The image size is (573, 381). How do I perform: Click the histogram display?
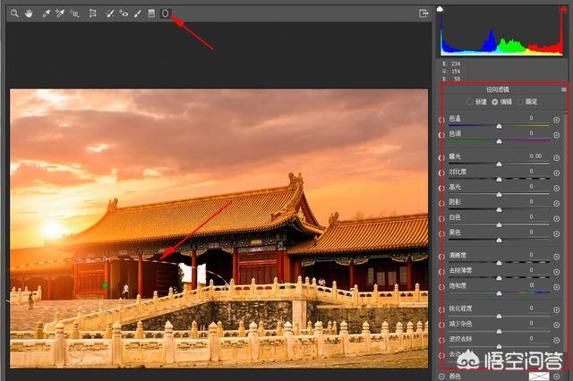pos(501,32)
